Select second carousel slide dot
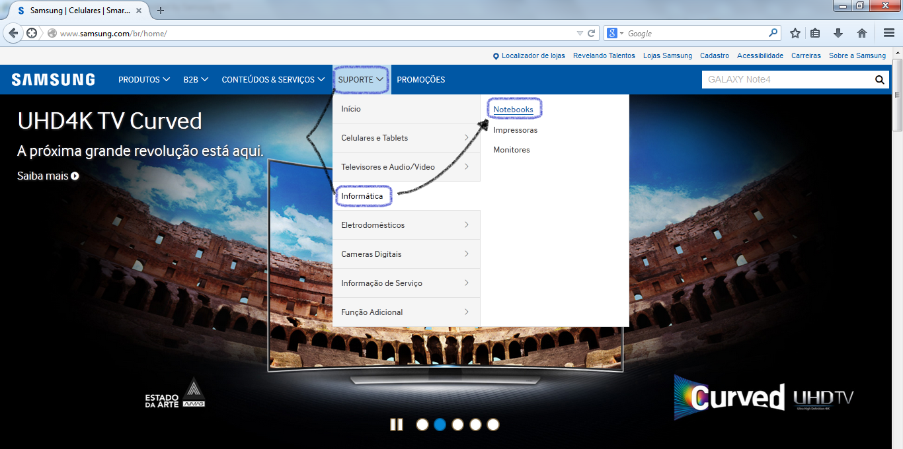Viewport: 903px width, 449px height. pyautogui.click(x=440, y=425)
